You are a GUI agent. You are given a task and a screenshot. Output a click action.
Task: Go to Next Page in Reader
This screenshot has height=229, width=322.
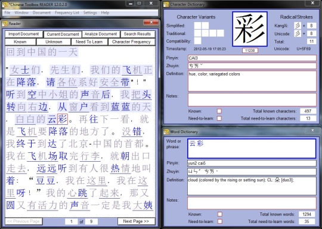(x=136, y=221)
